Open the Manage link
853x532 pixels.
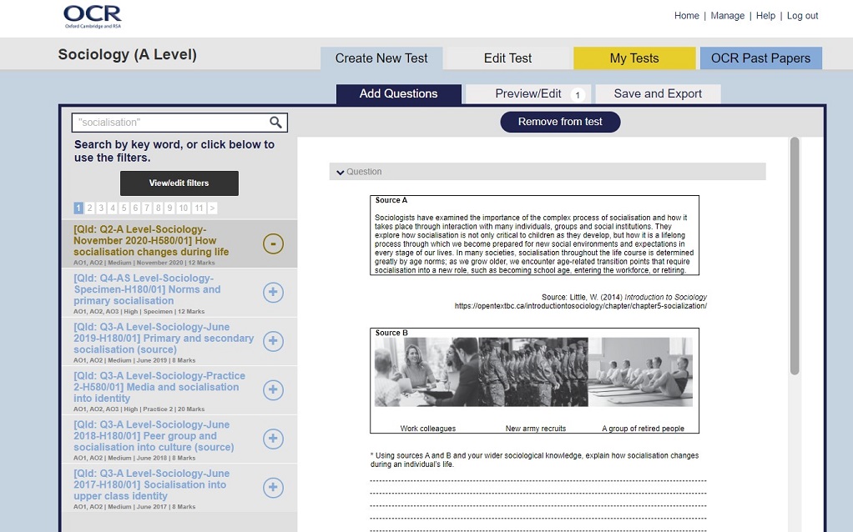(x=727, y=16)
